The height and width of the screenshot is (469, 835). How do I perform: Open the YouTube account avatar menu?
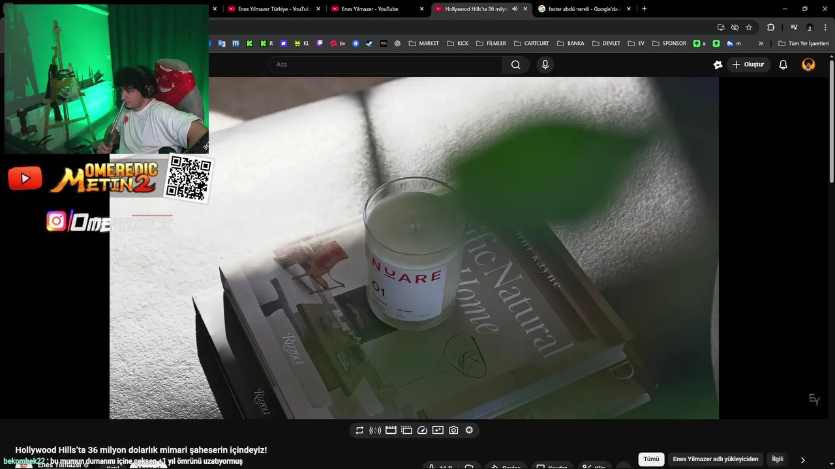click(808, 64)
